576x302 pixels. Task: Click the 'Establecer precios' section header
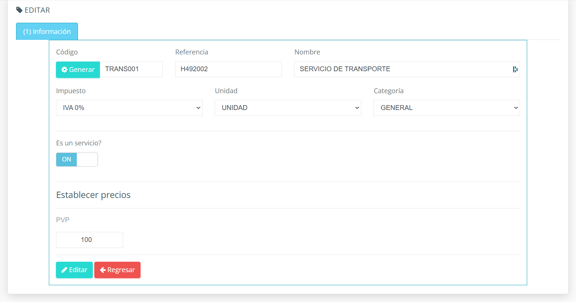[x=93, y=195]
